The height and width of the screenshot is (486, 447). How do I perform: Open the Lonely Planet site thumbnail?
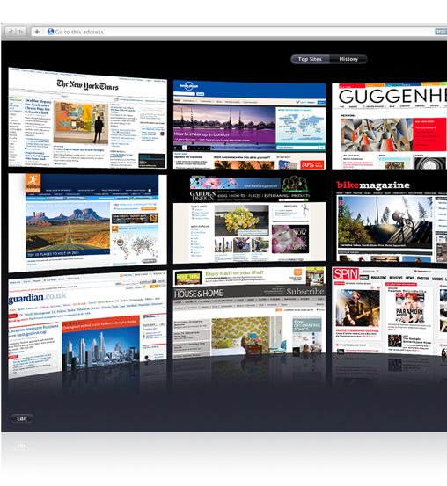point(249,124)
